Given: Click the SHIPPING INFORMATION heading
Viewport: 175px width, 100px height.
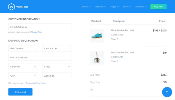Looking at the screenshot, I should click(23, 41).
